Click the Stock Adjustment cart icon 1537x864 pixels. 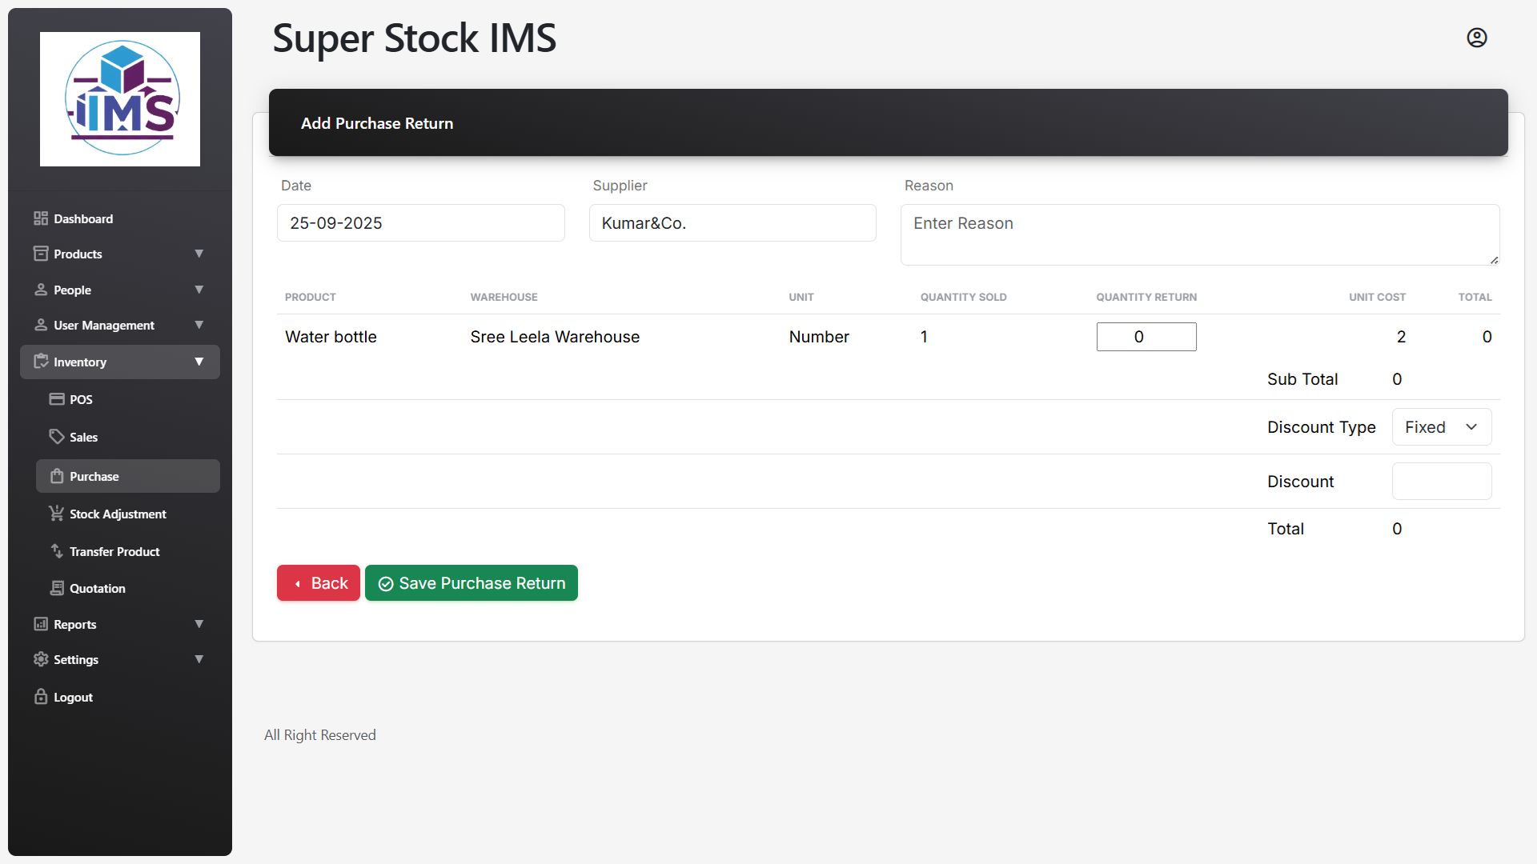[57, 514]
